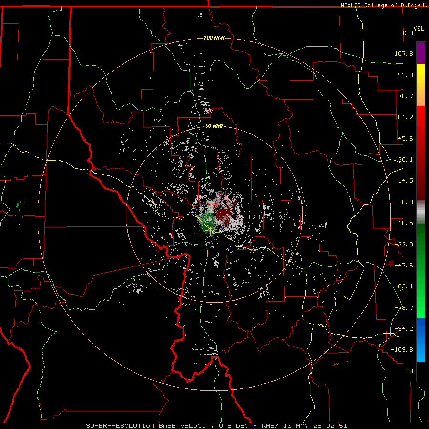This screenshot has width=429, height=429.
Task: Click the -63.1 scale value
Action: pyautogui.click(x=404, y=286)
